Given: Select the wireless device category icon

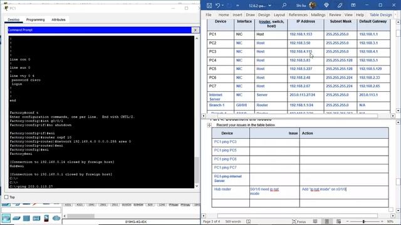Looking at the screenshot, I should tap(36, 218).
